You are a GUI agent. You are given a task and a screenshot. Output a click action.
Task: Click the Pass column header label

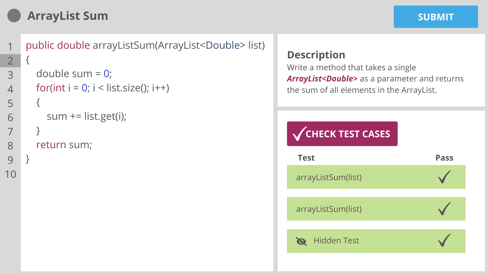(x=445, y=157)
